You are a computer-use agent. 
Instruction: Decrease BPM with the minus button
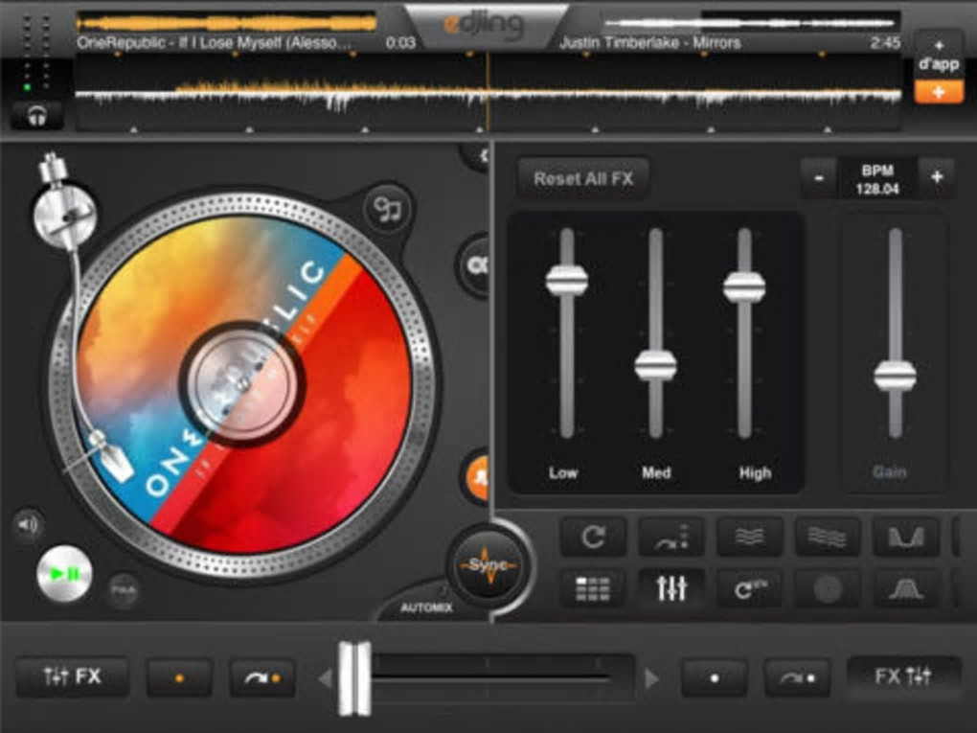click(x=819, y=178)
